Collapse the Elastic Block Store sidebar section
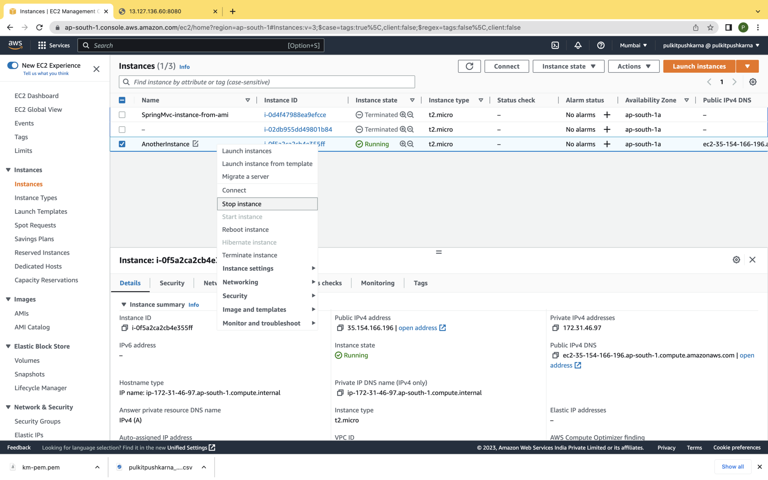The image size is (768, 480). pos(8,346)
